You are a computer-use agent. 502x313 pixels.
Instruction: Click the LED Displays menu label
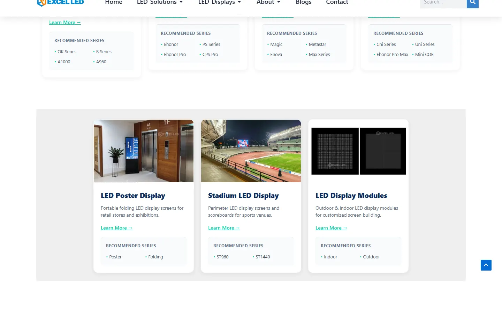pyautogui.click(x=216, y=2)
